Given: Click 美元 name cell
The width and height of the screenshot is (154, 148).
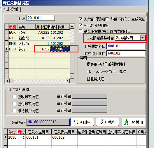Looking at the screenshot, I should (x=27, y=49).
